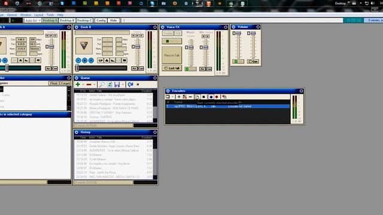Collapse the Deck B panel header icon
The image size is (383, 215).
click(x=155, y=27)
